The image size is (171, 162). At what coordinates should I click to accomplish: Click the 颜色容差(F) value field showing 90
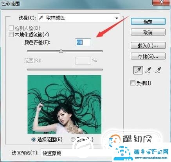(83, 42)
